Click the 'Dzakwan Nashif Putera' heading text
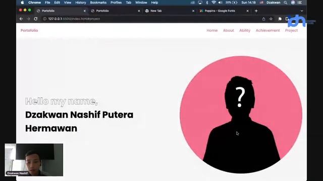Screen dimensions: 323x181 [x=79, y=115]
